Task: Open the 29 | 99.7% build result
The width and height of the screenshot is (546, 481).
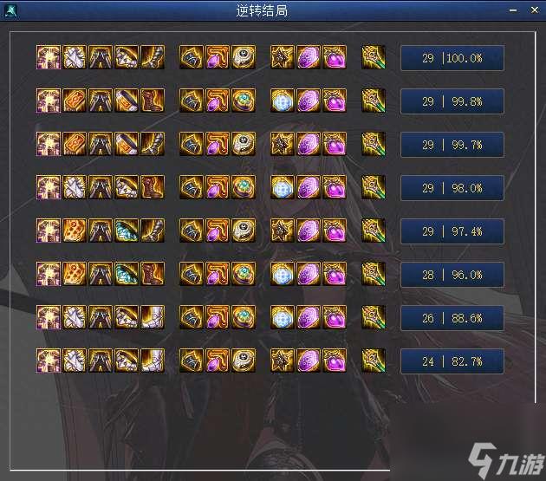Action: point(452,145)
